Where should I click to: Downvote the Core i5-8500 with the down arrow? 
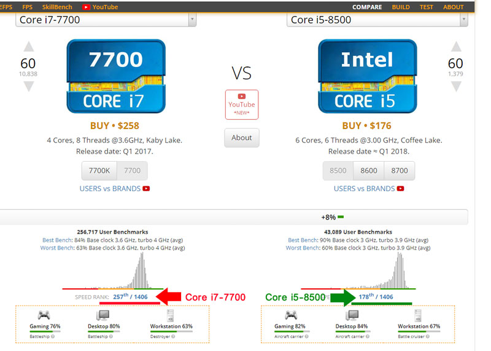[x=456, y=86]
